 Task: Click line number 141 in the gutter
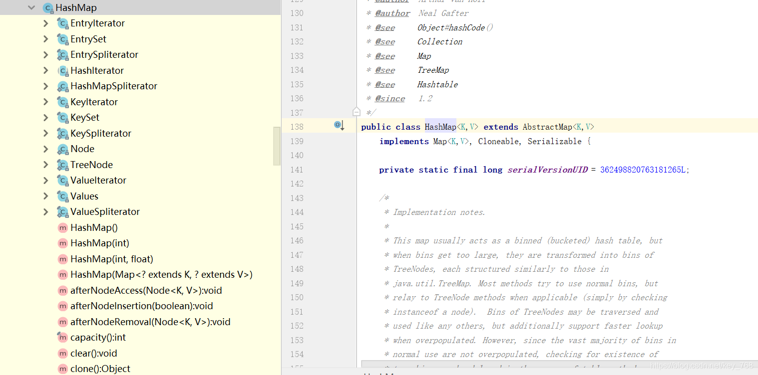point(297,170)
